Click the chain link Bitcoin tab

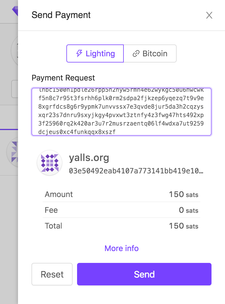pyautogui.click(x=150, y=53)
